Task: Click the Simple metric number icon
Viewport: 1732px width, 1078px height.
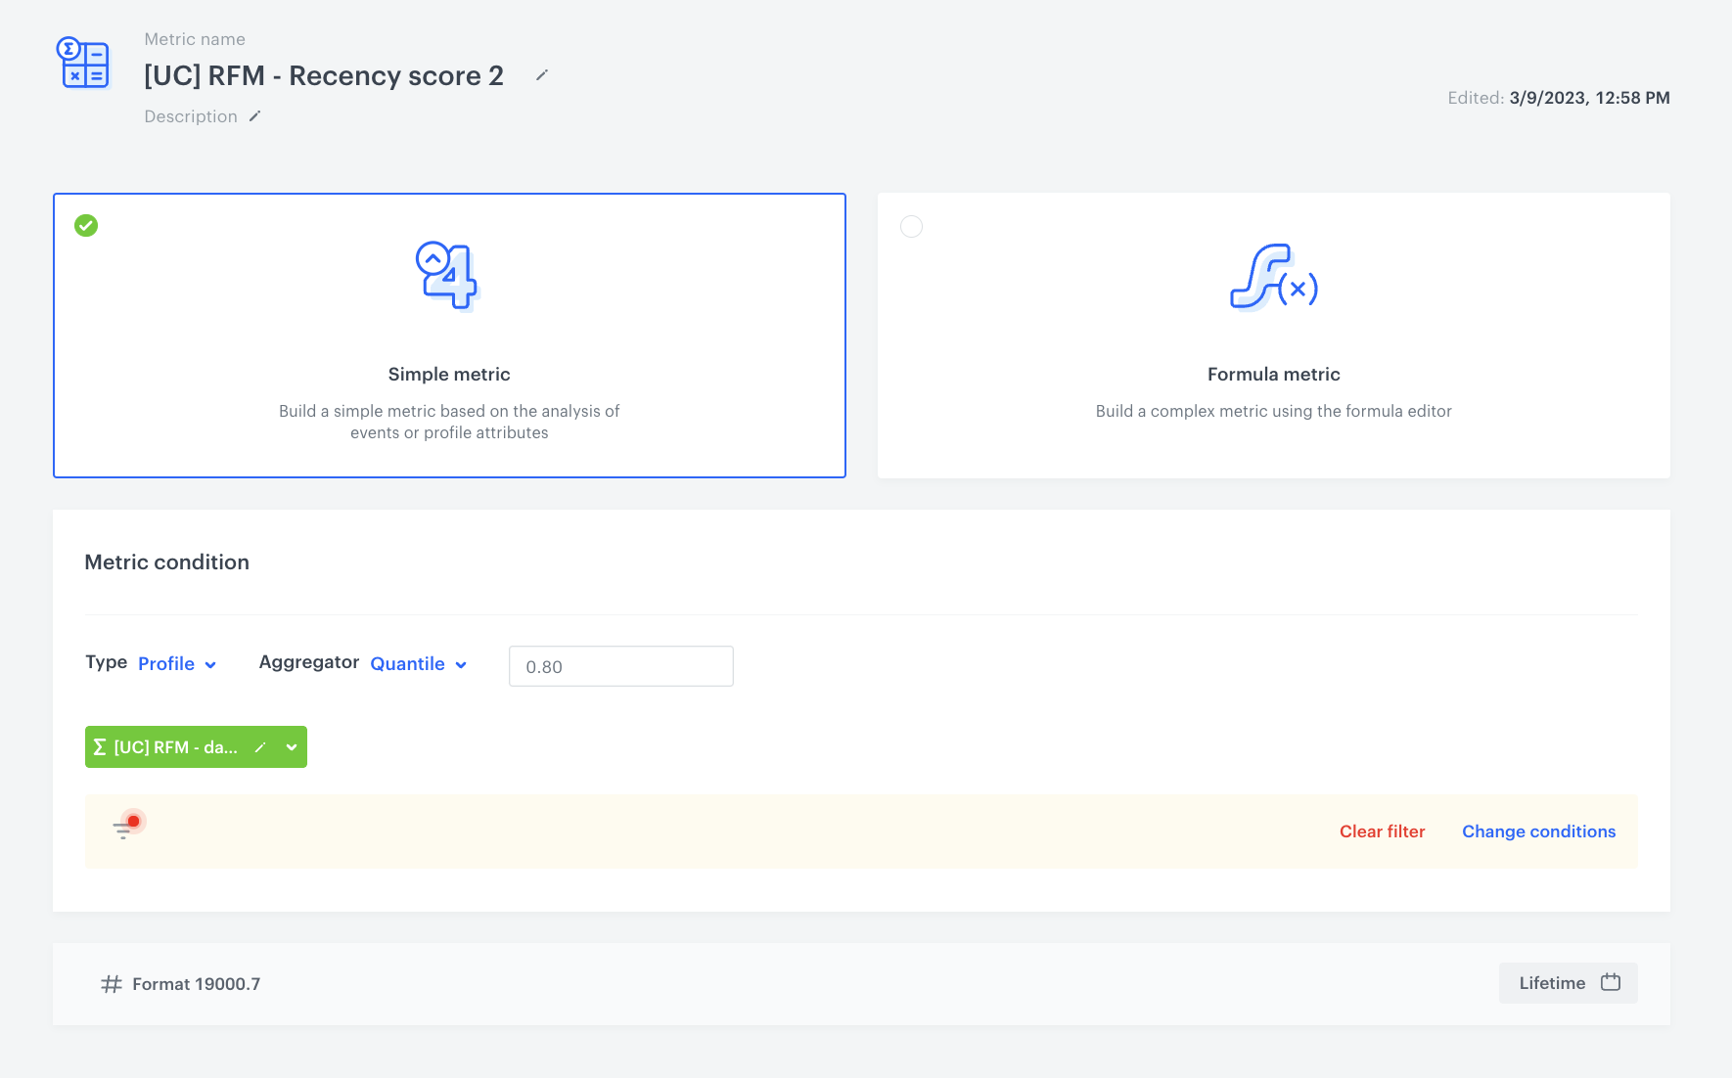Action: pos(448,276)
